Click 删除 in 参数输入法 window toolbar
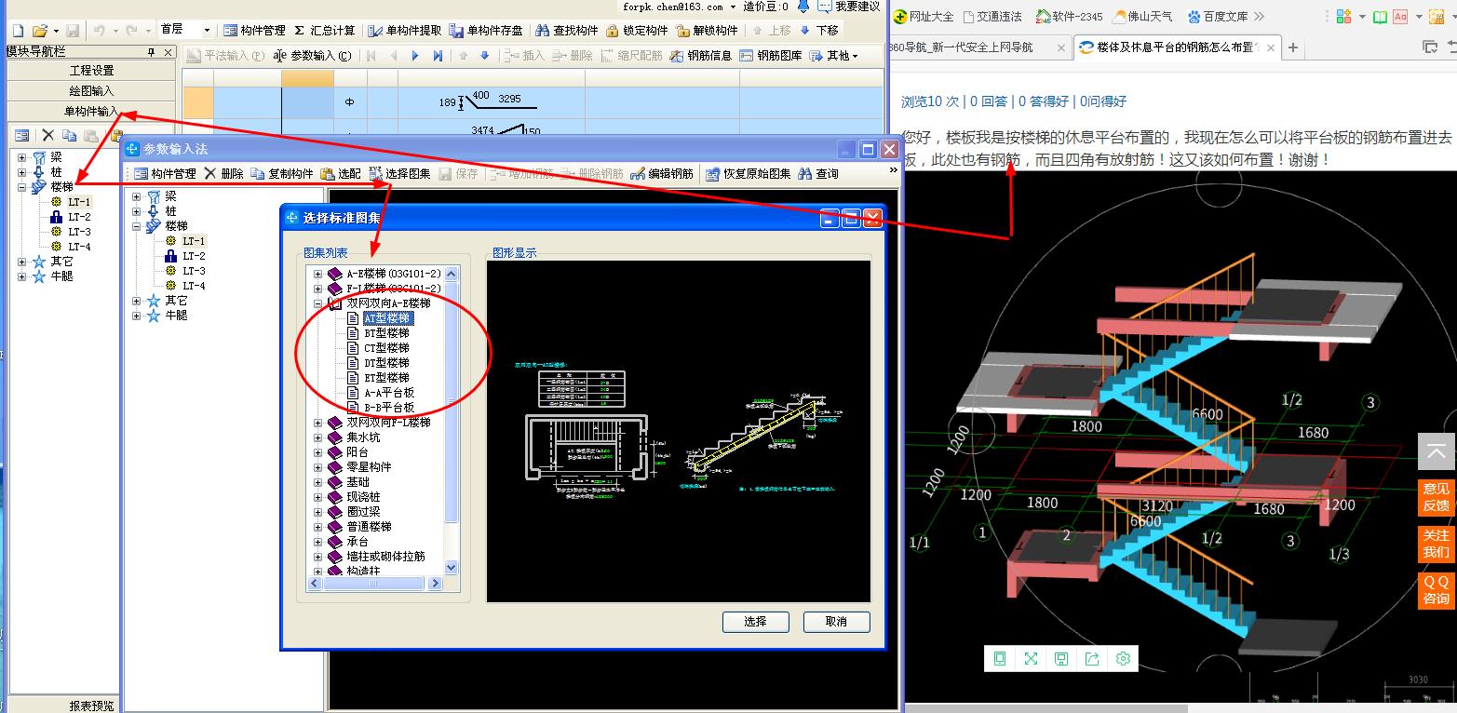The width and height of the screenshot is (1457, 713). point(223,174)
